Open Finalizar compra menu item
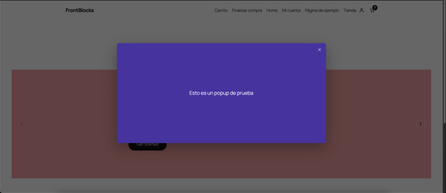 coord(247,10)
